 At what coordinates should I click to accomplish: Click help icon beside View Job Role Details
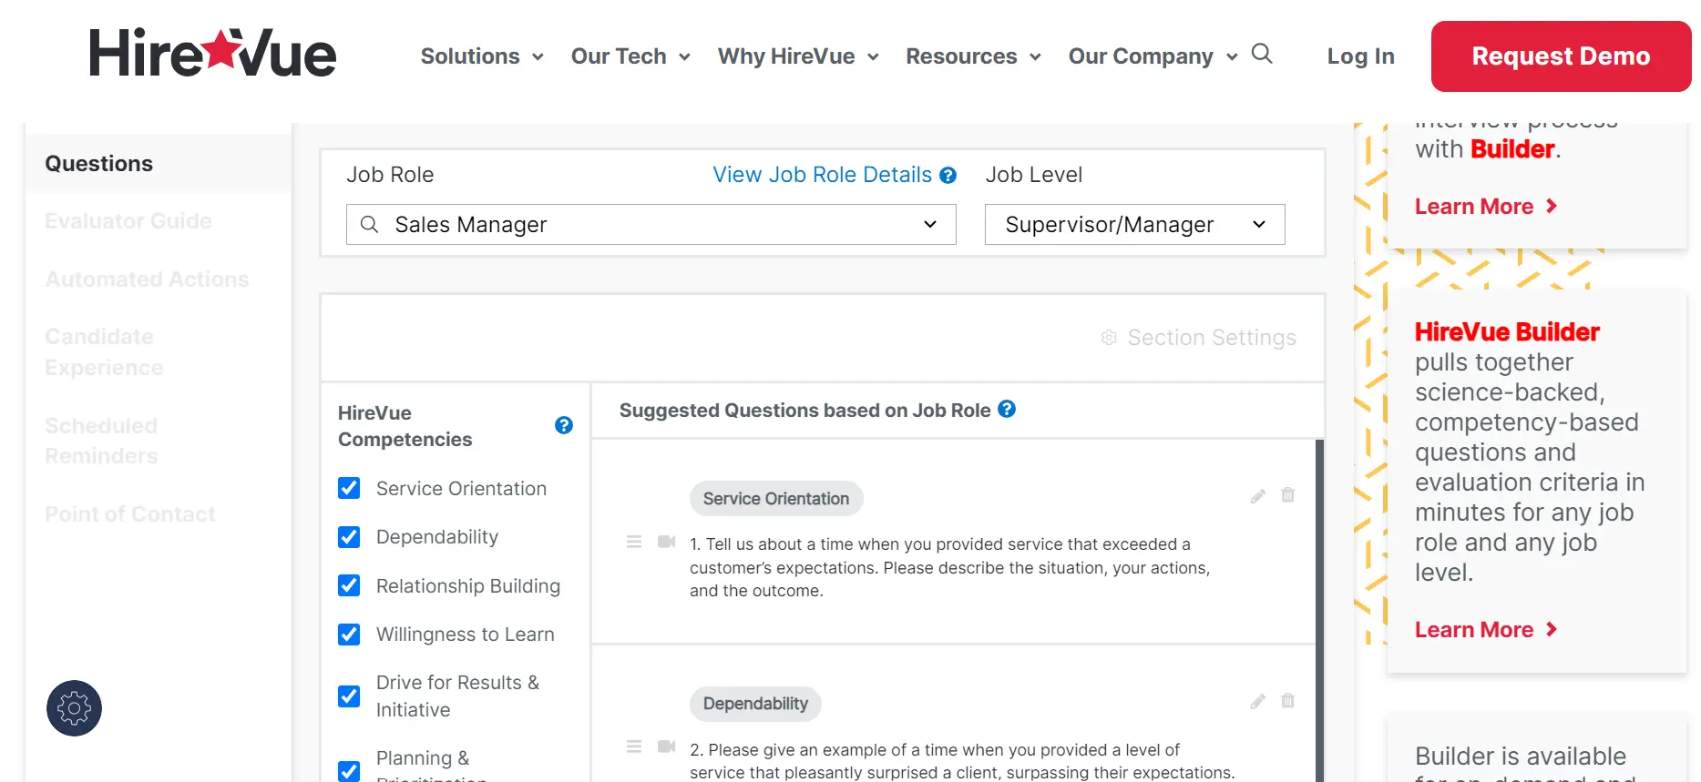pyautogui.click(x=948, y=176)
